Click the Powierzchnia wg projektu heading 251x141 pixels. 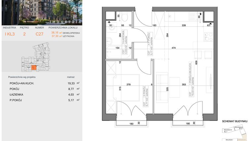click(22, 77)
